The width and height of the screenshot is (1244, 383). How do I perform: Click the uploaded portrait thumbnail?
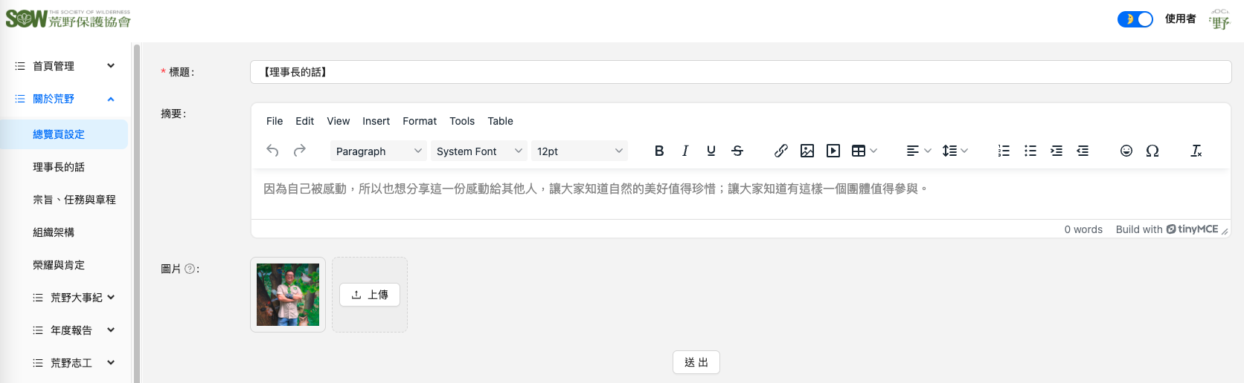[x=288, y=295]
